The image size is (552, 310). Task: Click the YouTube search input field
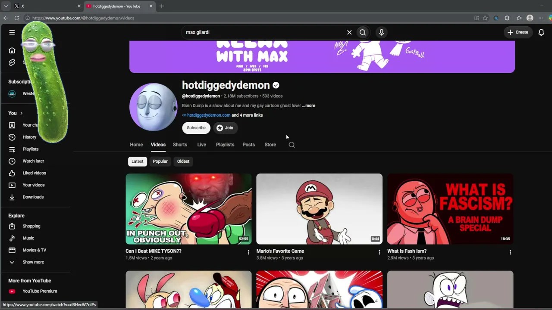263,32
